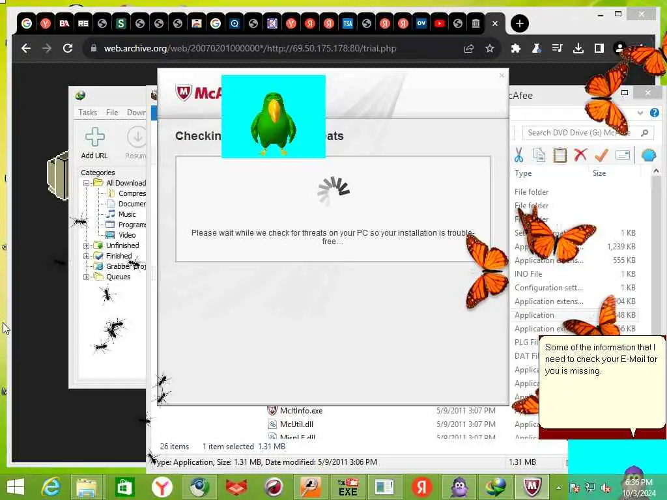Expand the Unfinished category
Image resolution: width=667 pixels, height=500 pixels.
click(x=87, y=245)
